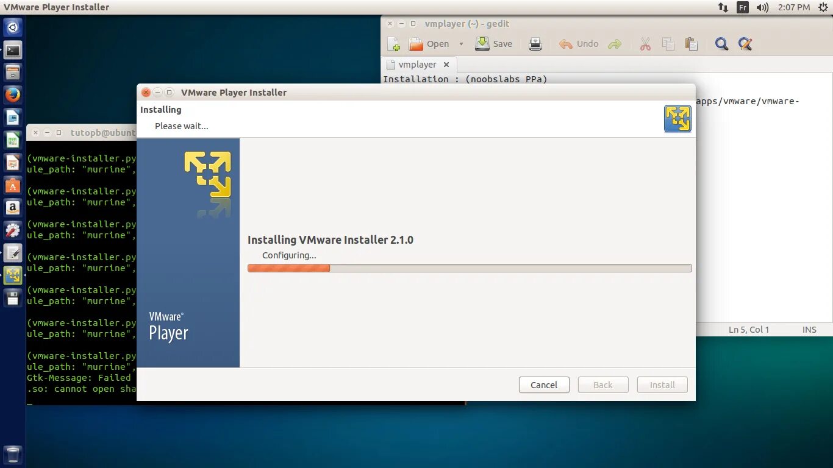This screenshot has width=833, height=468.
Task: Maximize the gedit window
Action: pos(413,24)
